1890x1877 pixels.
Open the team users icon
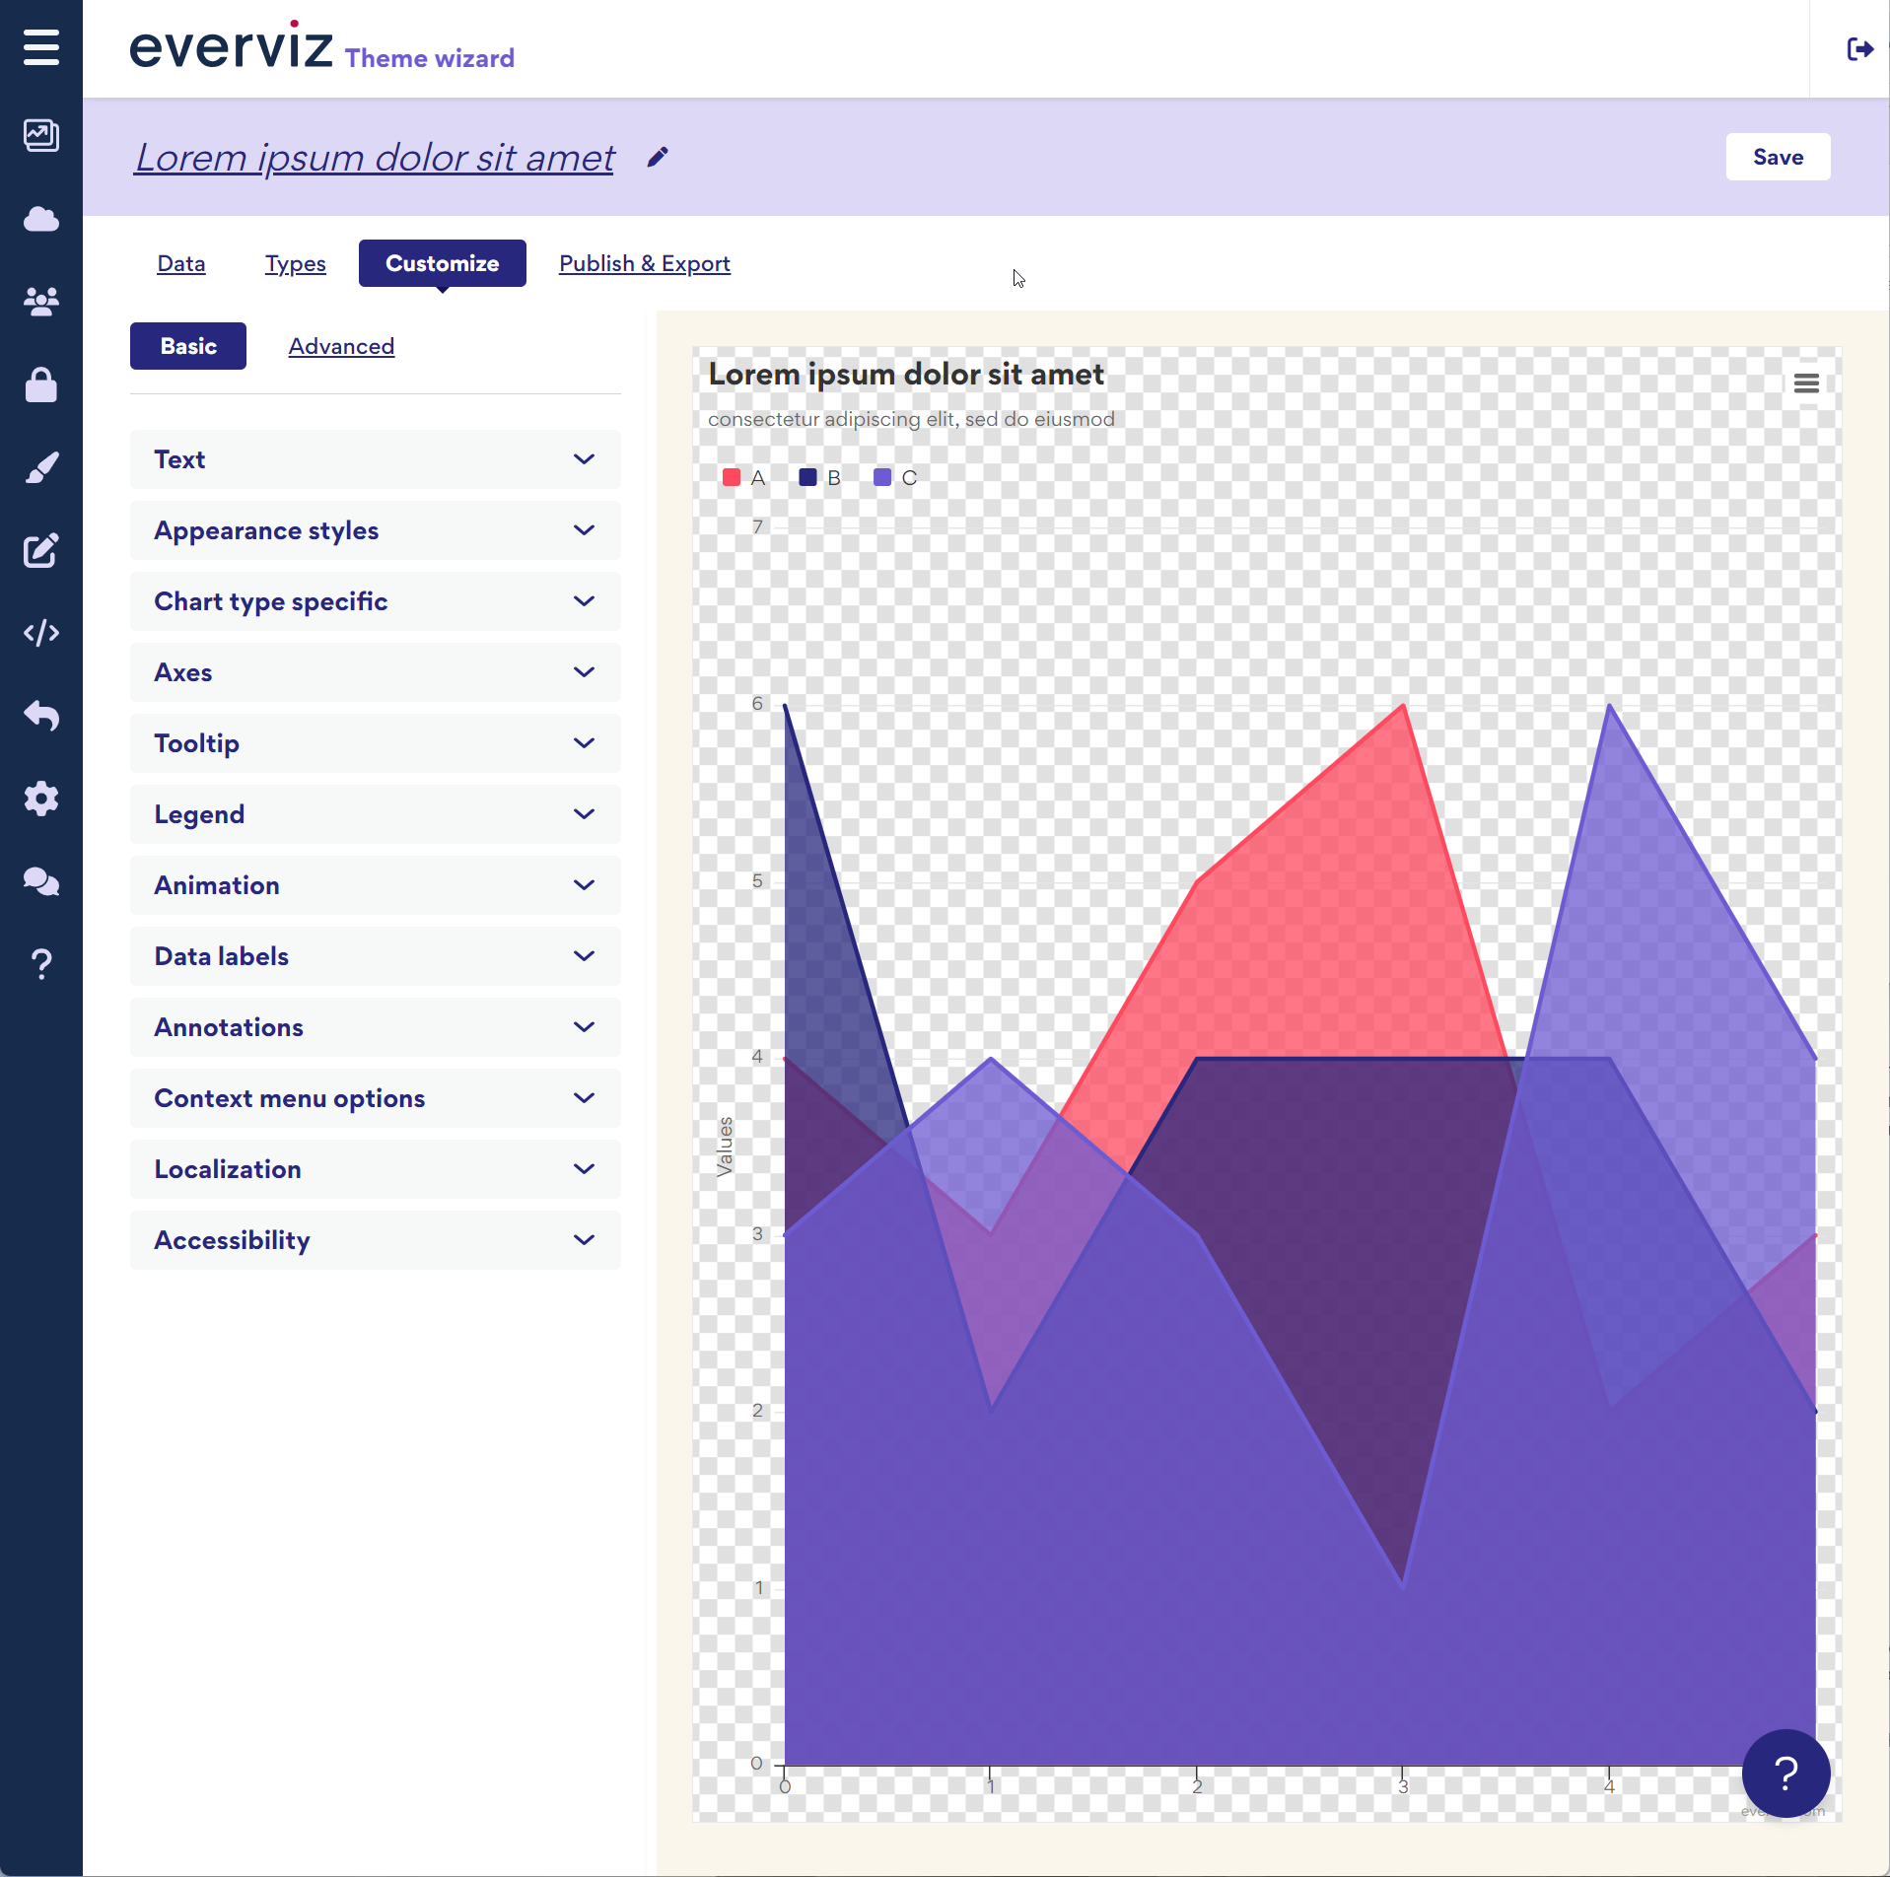click(41, 302)
